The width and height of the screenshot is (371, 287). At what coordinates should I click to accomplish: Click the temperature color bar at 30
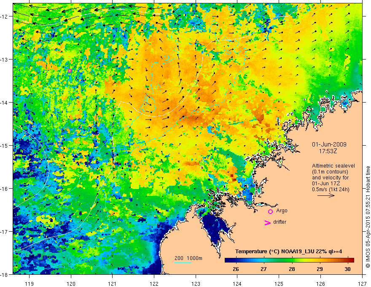(x=347, y=260)
